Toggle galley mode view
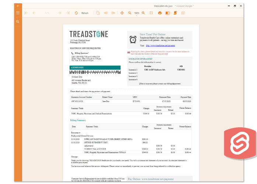This screenshot has width=257, height=184. pyautogui.click(x=183, y=13)
